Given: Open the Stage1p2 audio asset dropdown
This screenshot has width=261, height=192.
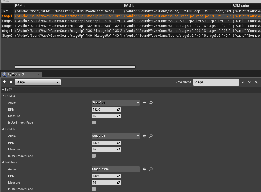Looking at the screenshot, I should (x=116, y=136).
